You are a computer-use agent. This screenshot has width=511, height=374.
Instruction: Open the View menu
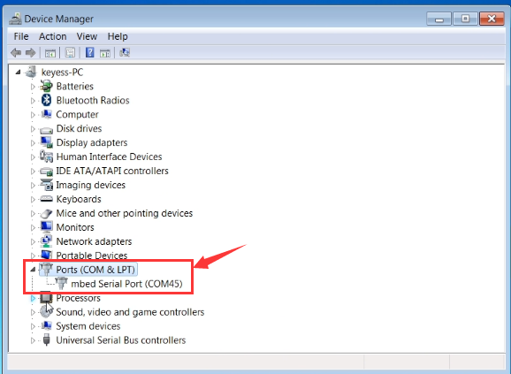(87, 36)
